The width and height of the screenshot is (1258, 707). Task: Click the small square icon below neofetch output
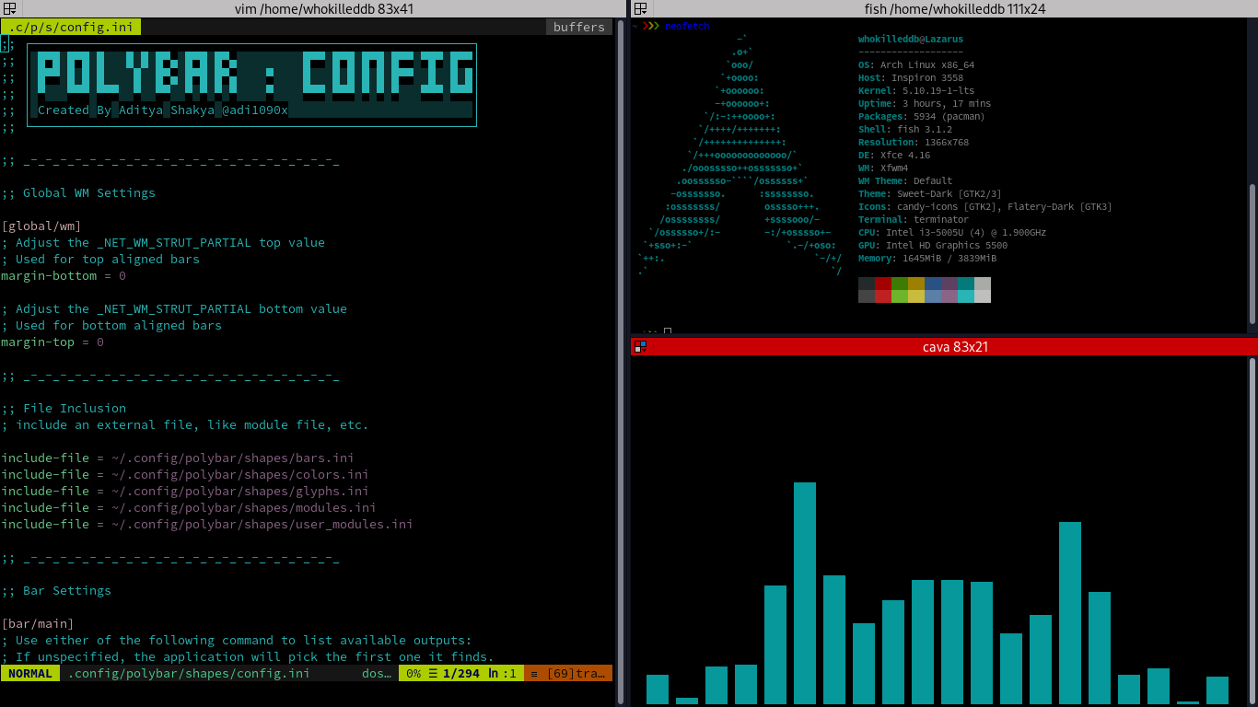coord(667,330)
